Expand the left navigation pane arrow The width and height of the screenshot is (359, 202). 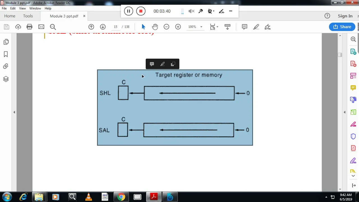[14, 112]
